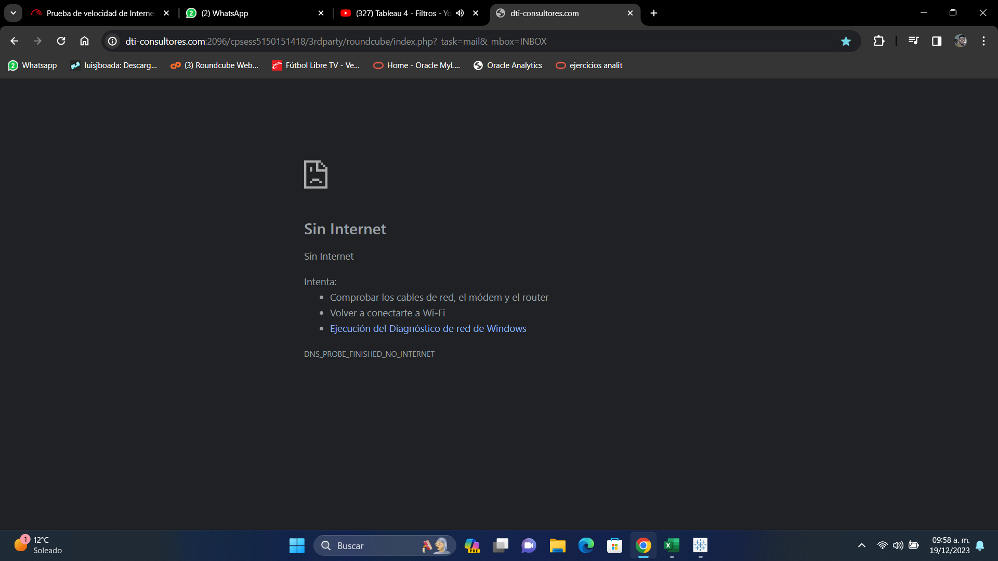Screen dimensions: 998x561
Task: Switch to the WhatsApp tab
Action: [x=249, y=13]
